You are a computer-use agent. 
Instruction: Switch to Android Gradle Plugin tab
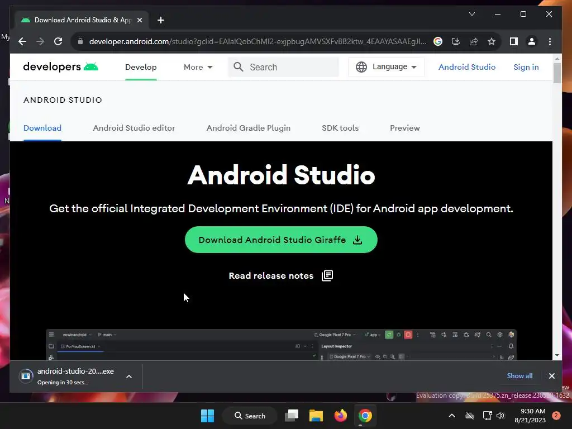pyautogui.click(x=249, y=128)
